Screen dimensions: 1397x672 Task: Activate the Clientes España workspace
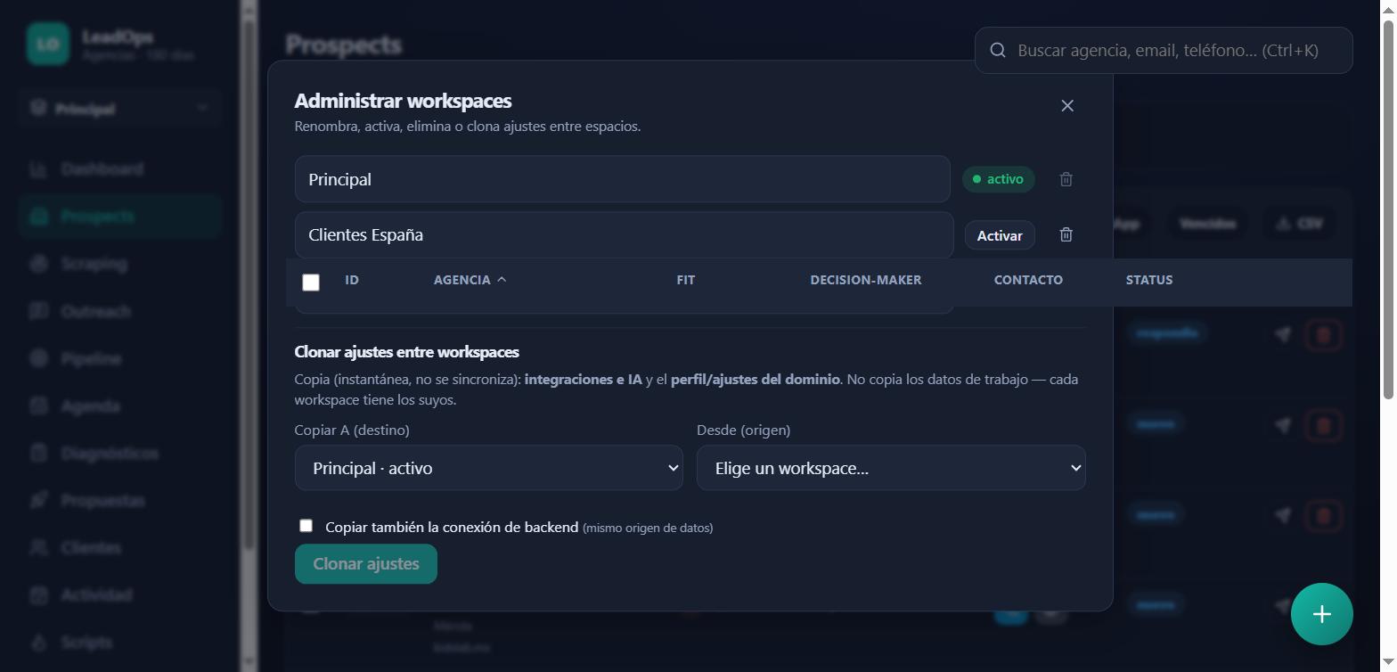(x=1000, y=235)
